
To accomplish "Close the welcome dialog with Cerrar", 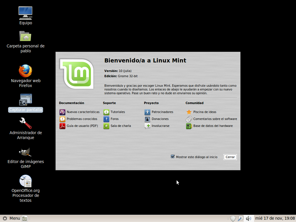I will point(230,157).
